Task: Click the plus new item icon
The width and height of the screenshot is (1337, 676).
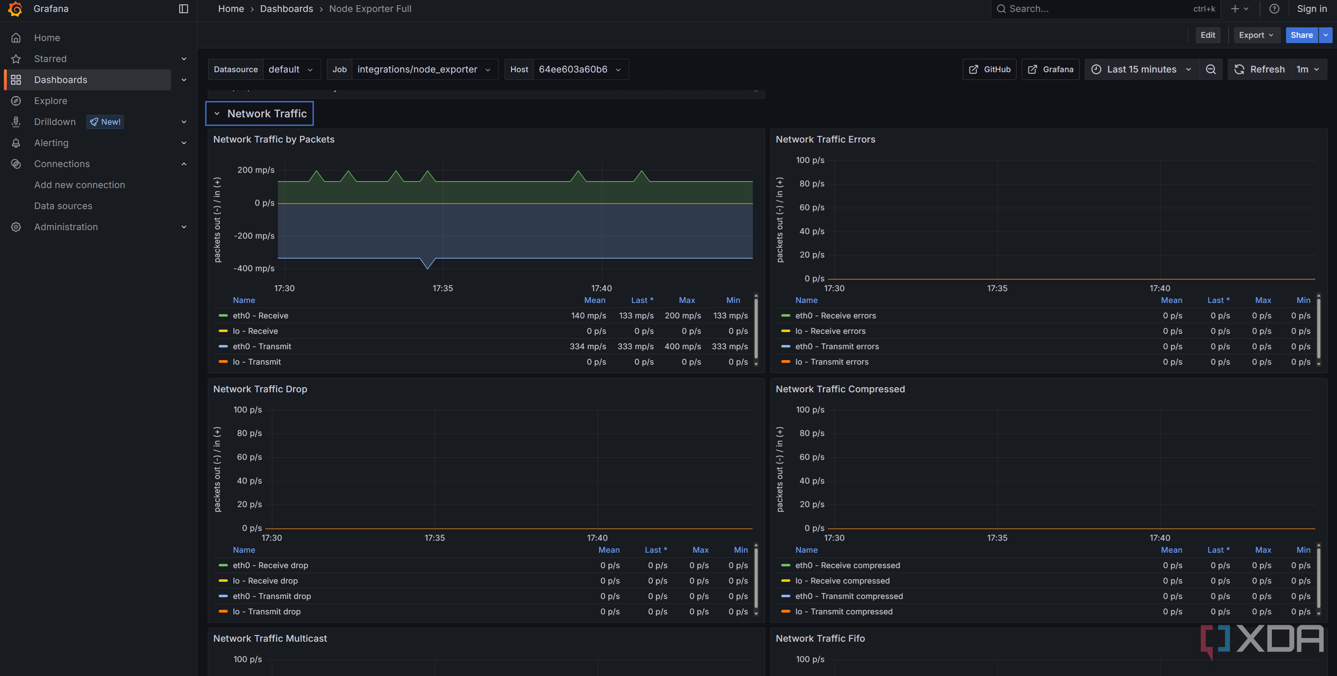Action: point(1240,9)
